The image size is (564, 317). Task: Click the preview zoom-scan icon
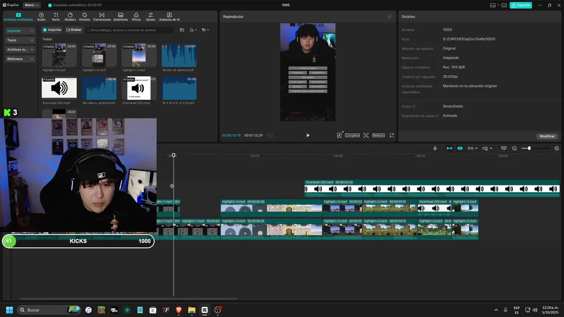(x=366, y=135)
